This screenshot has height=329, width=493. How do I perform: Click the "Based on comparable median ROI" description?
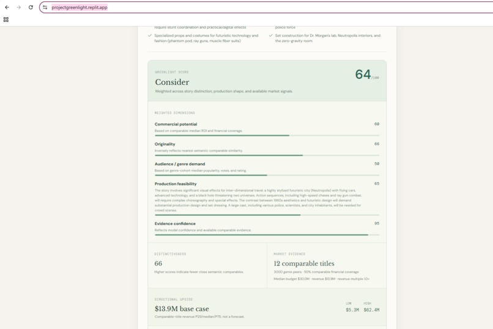pyautogui.click(x=198, y=131)
